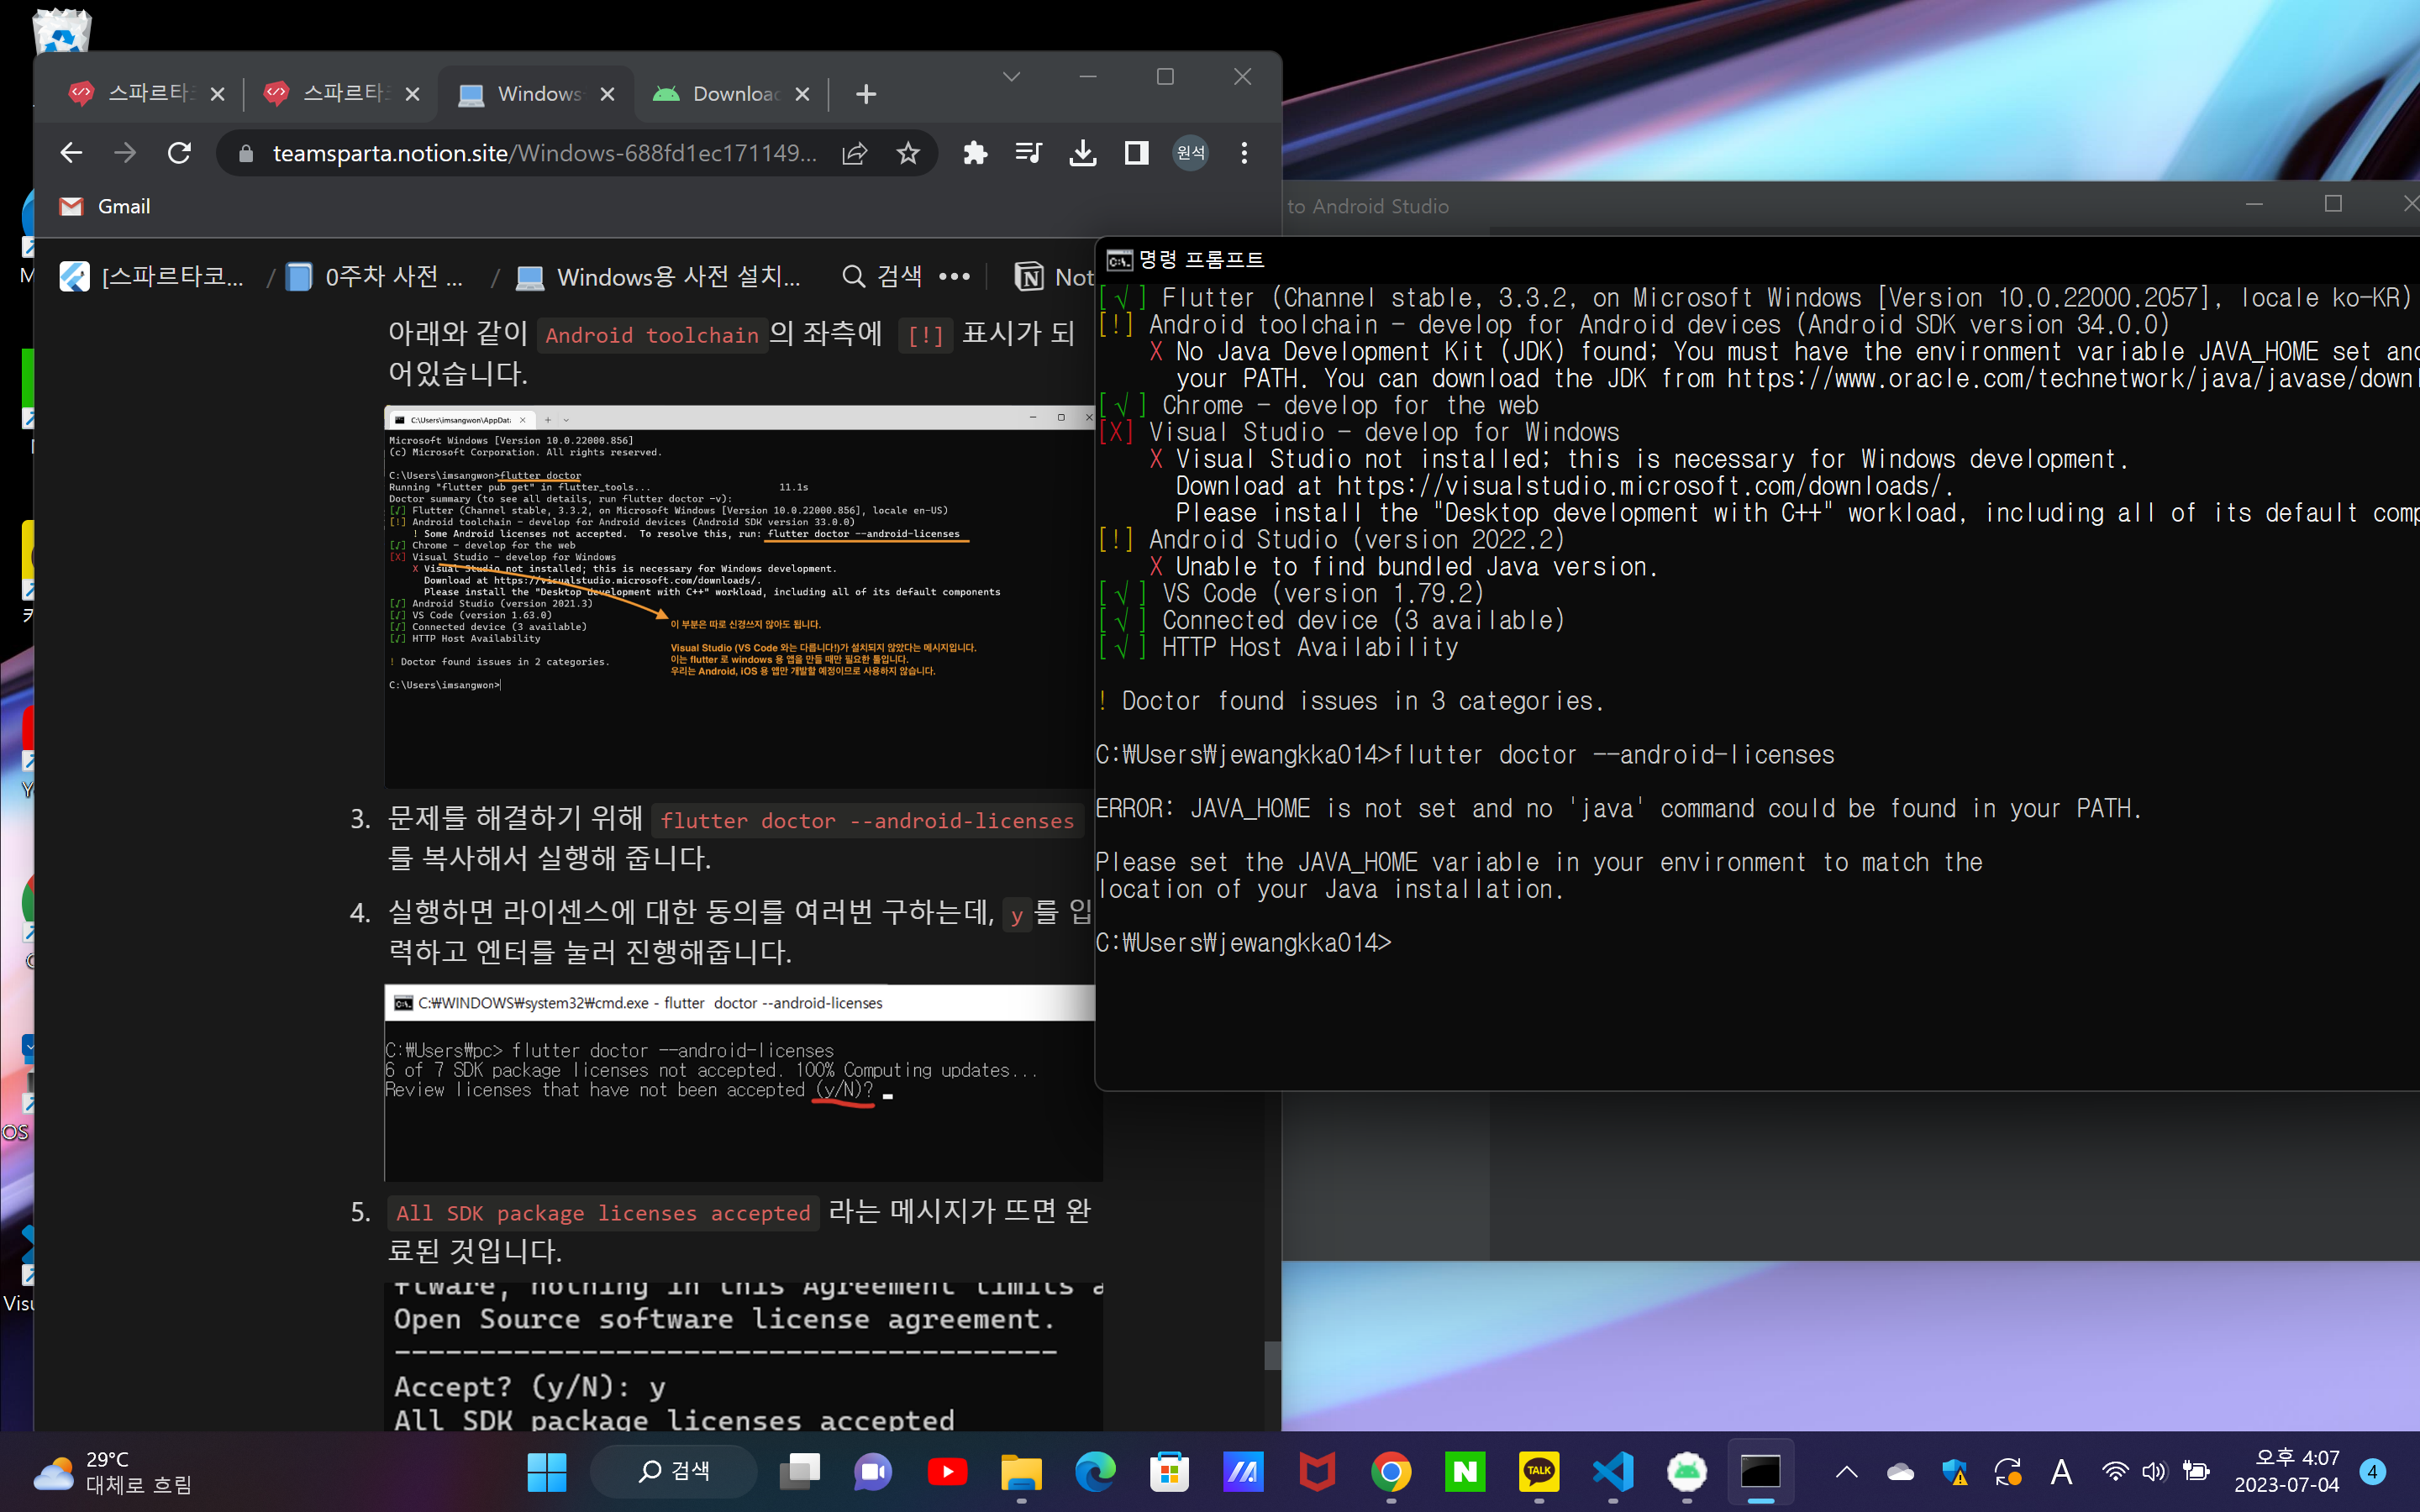Image resolution: width=2420 pixels, height=1512 pixels.
Task: Reload the Notion page
Action: (179, 153)
